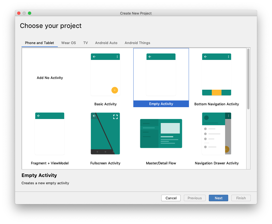Click the Previous button
The height and width of the screenshot is (224, 272).
click(195, 198)
